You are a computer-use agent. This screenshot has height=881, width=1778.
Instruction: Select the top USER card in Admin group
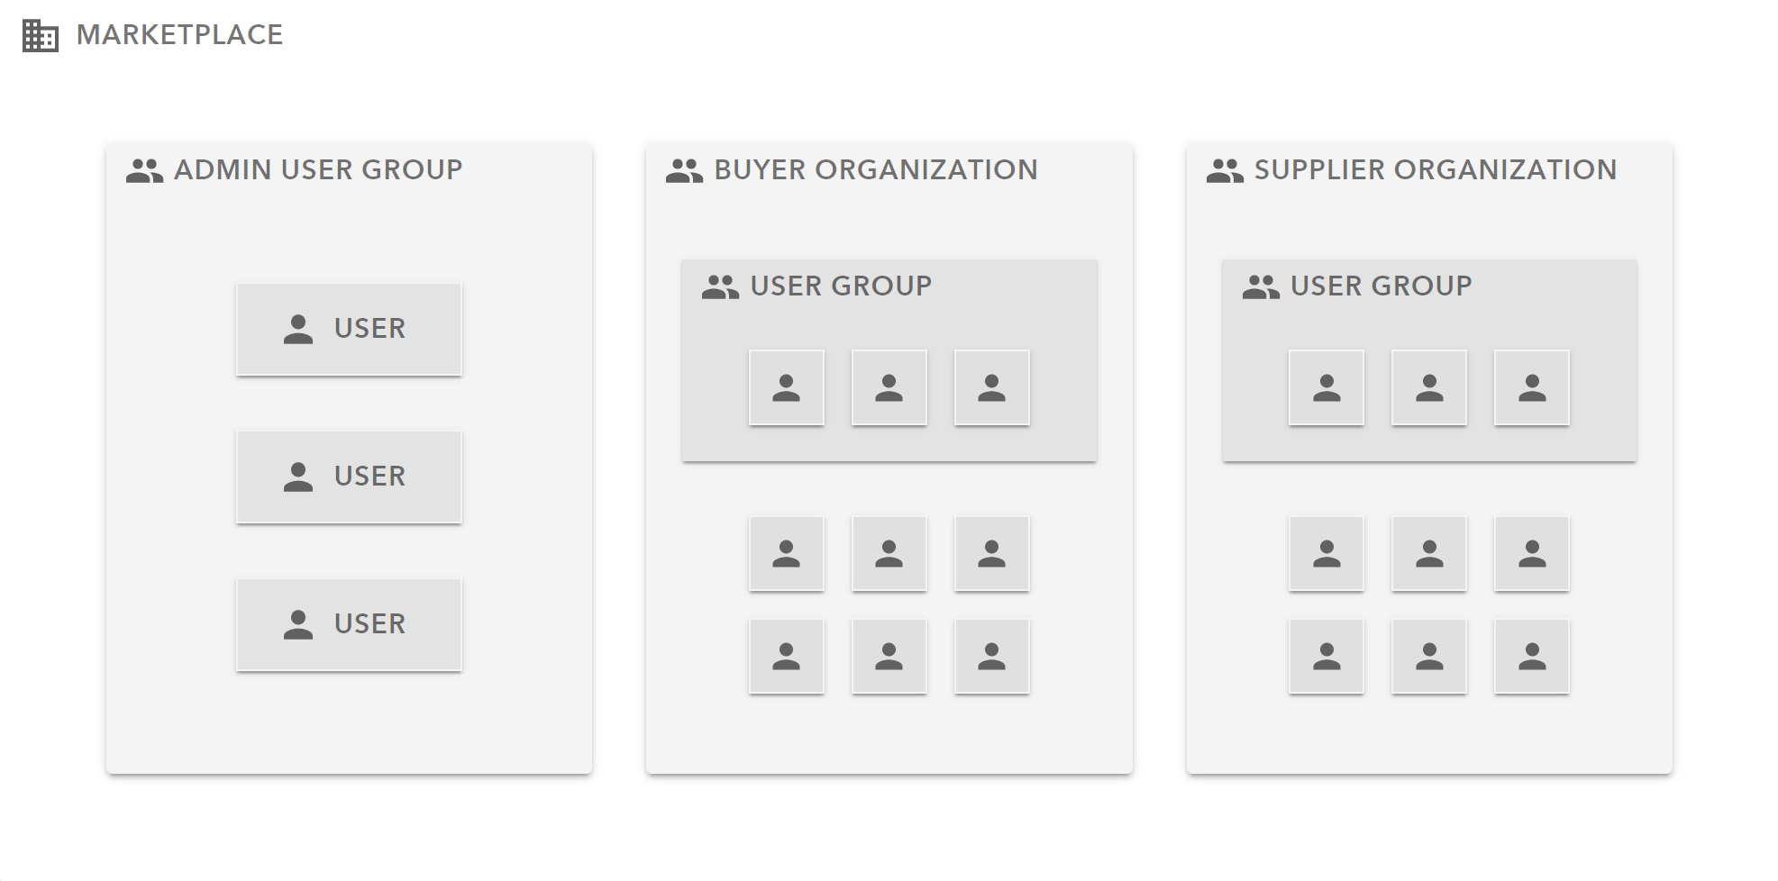coord(349,329)
